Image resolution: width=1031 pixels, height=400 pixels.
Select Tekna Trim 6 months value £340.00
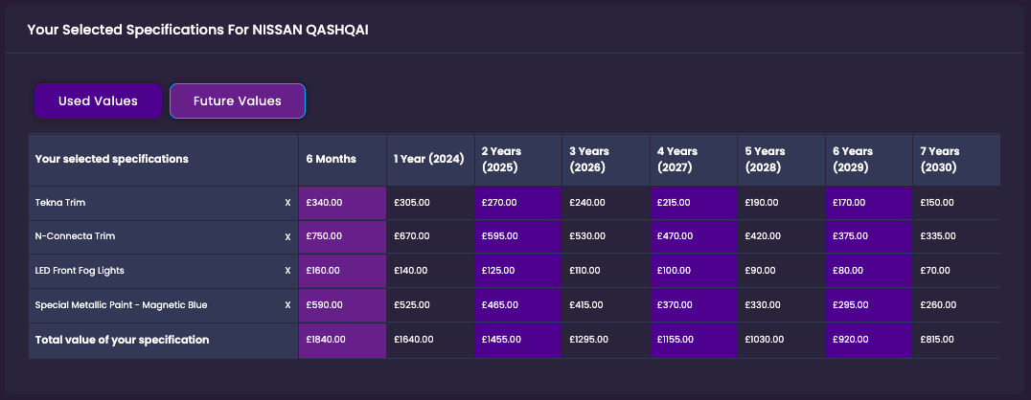tap(325, 203)
